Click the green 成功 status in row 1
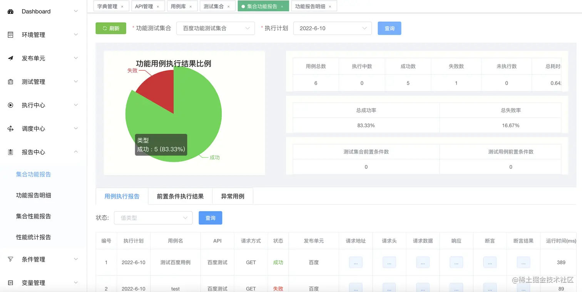The image size is (582, 292). coord(278,262)
